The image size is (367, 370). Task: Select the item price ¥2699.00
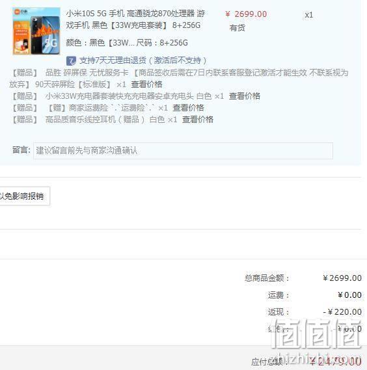click(246, 14)
